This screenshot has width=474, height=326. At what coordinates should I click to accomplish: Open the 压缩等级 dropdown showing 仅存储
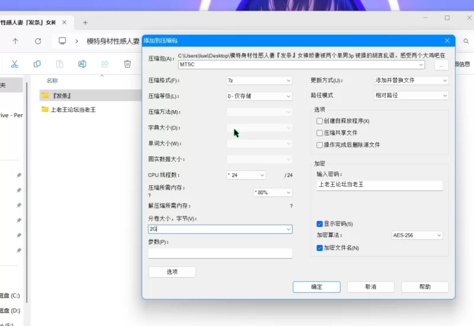pyautogui.click(x=259, y=96)
